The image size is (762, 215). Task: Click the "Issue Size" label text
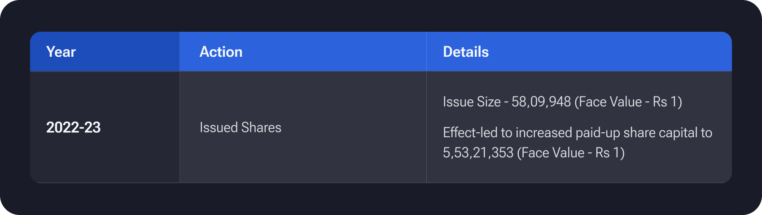point(472,102)
